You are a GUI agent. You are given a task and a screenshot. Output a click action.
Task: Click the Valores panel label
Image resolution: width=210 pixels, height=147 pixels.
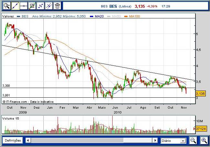8,16
